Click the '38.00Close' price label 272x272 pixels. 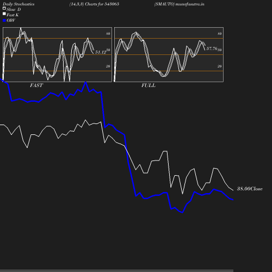[x=250, y=189]
